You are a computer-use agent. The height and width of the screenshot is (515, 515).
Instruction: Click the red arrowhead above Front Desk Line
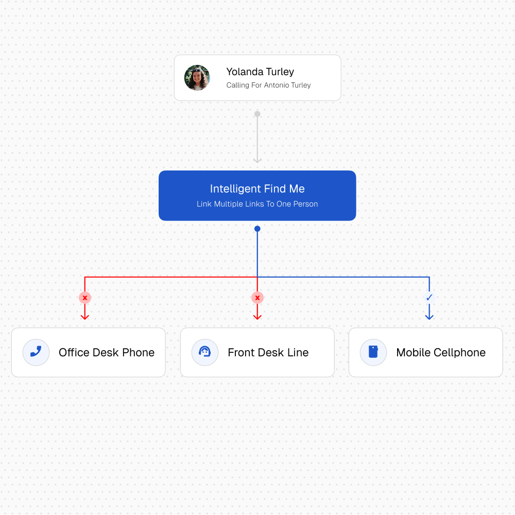pyautogui.click(x=257, y=316)
